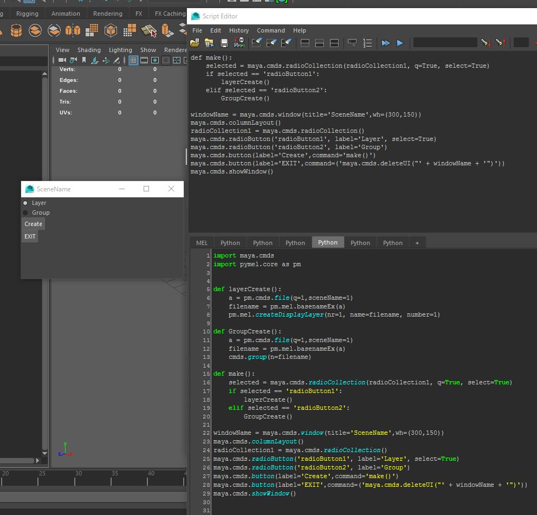Add a new tab with plus button
Image resolution: width=537 pixels, height=515 pixels.
417,243
